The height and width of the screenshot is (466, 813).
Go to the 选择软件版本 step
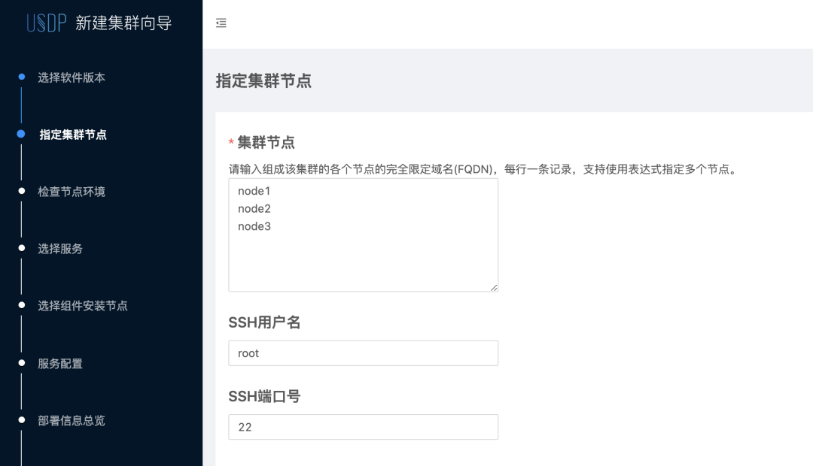pyautogui.click(x=72, y=77)
